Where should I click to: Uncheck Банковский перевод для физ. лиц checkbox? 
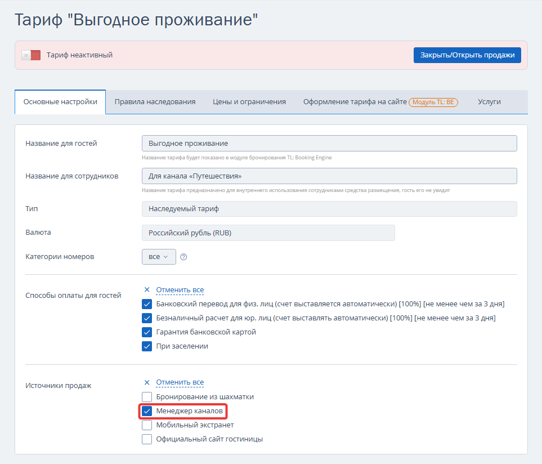point(147,304)
